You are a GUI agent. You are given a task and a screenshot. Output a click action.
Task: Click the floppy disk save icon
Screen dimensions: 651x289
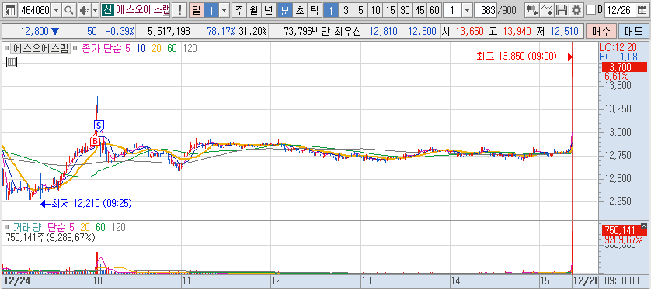562,11
